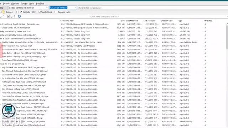Select '1080p - Shape of You Funmaza .mp4'
Screen dimensions: 228x128
point(16,46)
